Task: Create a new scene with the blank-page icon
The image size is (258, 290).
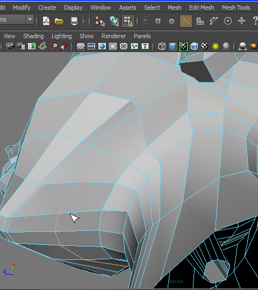Action: tap(46, 21)
